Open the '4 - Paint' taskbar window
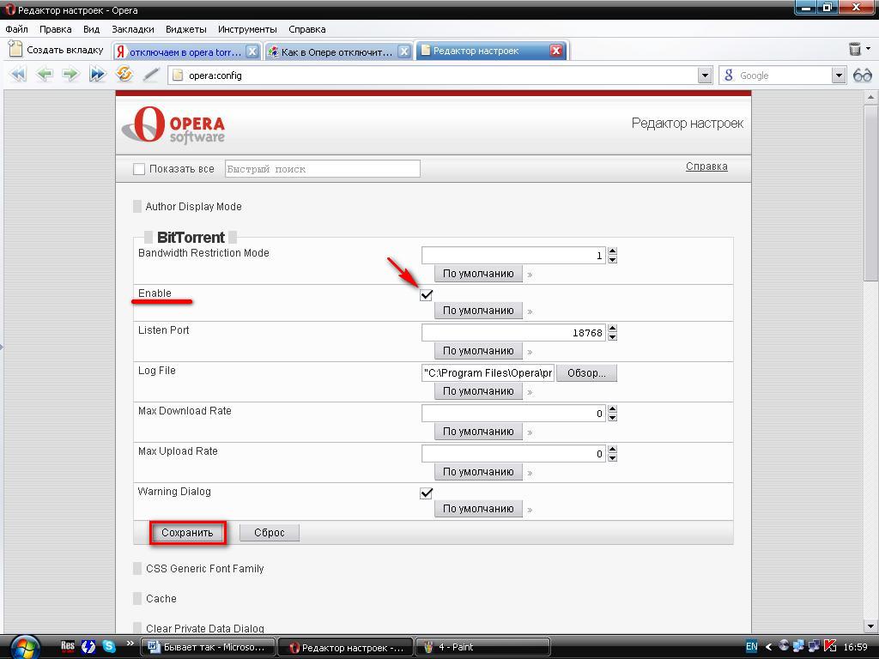Screen dimensions: 879x659 [482, 647]
